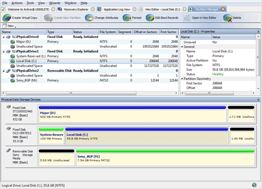Sort list by Offset in Sectors header
This screenshot has height=189, width=262.
[x=146, y=32]
